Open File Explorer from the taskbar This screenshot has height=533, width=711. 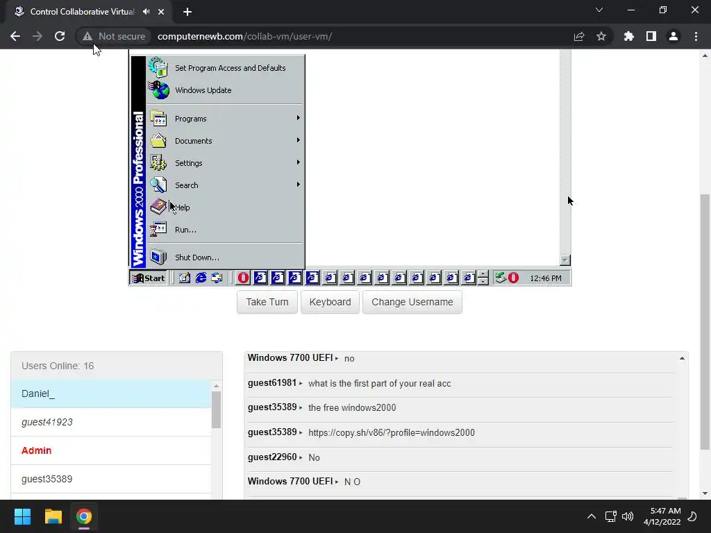pyautogui.click(x=53, y=516)
